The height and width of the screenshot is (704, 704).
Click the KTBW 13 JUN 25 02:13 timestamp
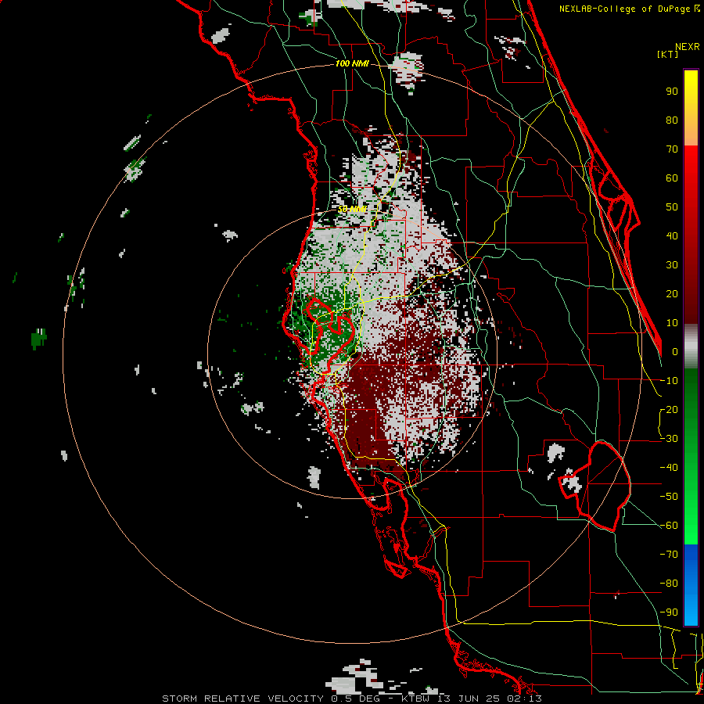pyautogui.click(x=472, y=699)
